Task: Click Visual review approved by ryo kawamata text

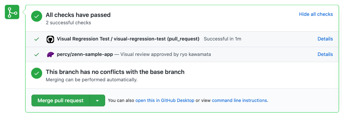Action: click(x=166, y=54)
